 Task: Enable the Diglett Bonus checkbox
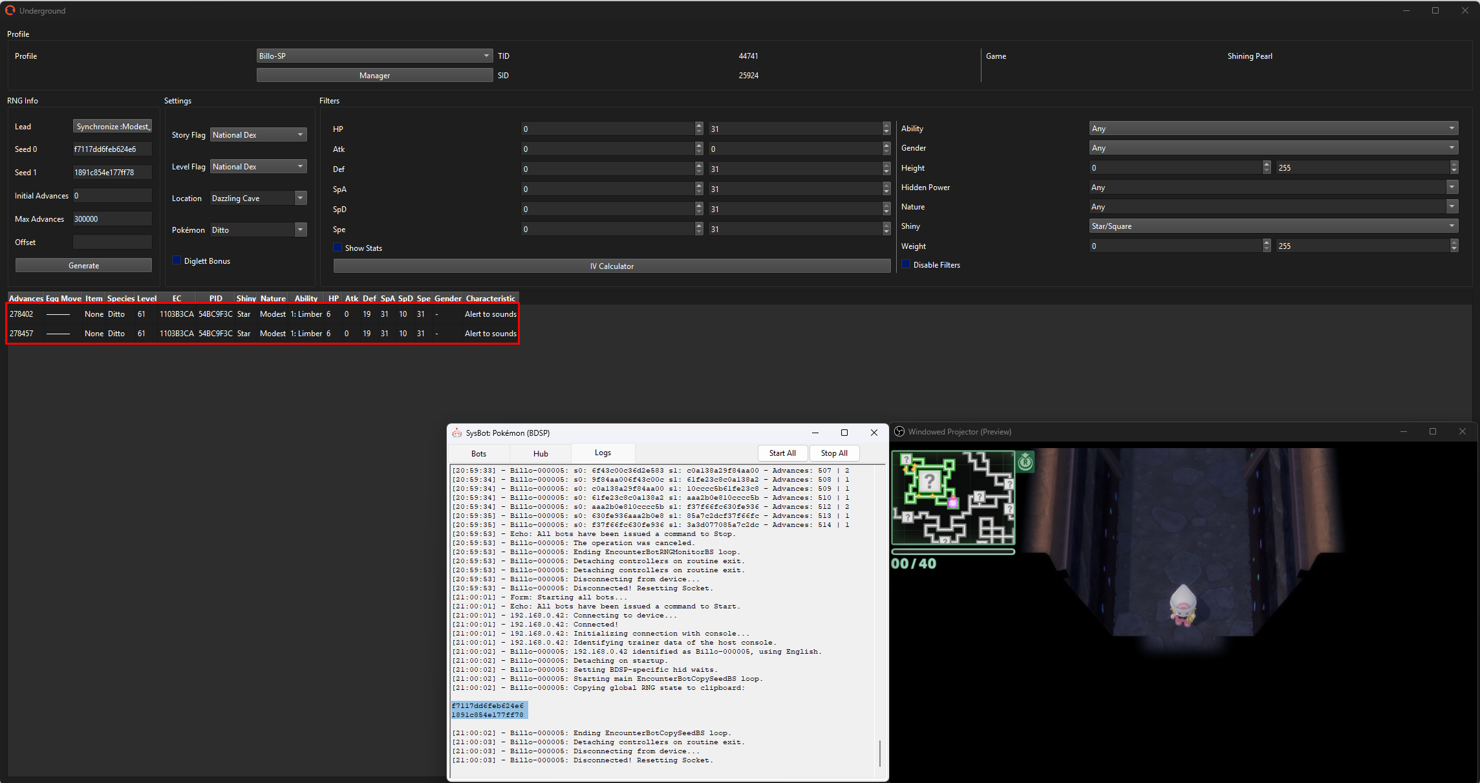pos(177,261)
